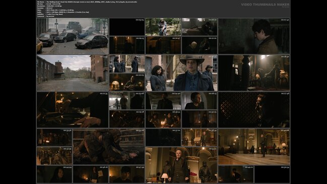
Task: Click the boy in profile dark room thumbnail
Action: pyautogui.click(x=254, y=36)
